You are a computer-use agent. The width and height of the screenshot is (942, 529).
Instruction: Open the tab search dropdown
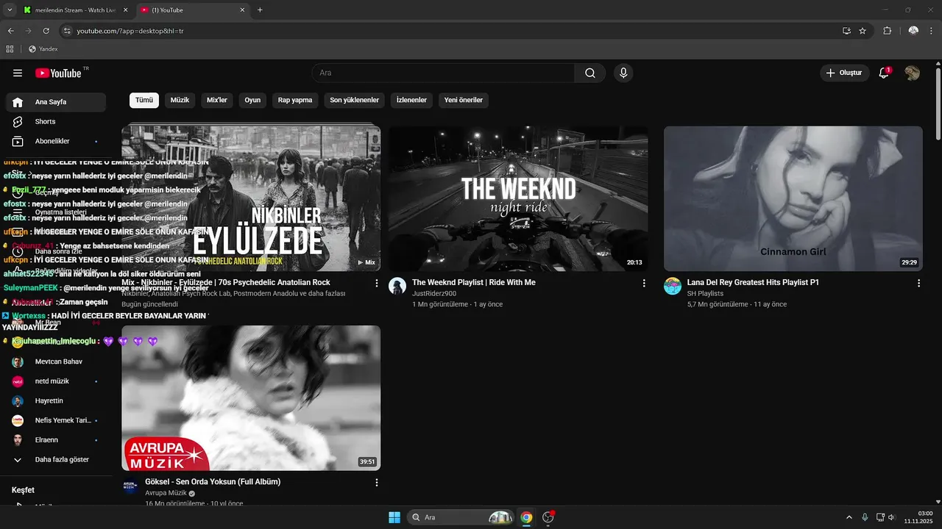(10, 10)
